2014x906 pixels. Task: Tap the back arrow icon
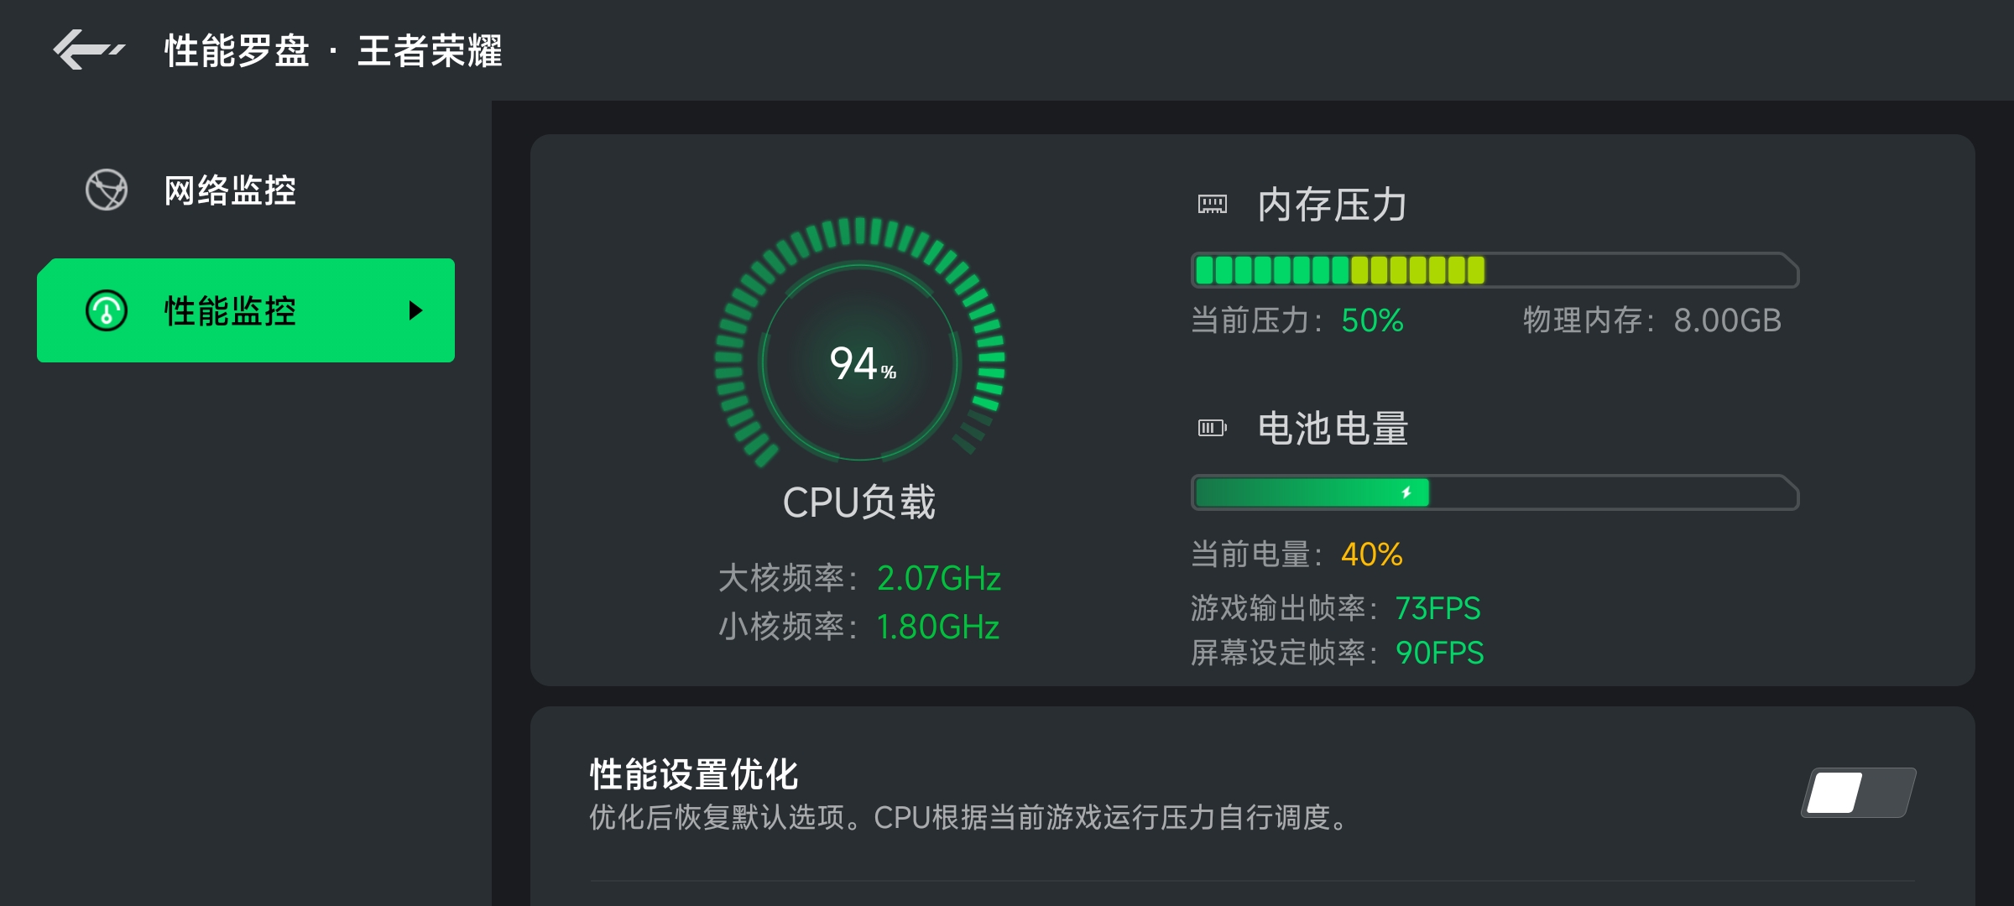click(x=88, y=50)
